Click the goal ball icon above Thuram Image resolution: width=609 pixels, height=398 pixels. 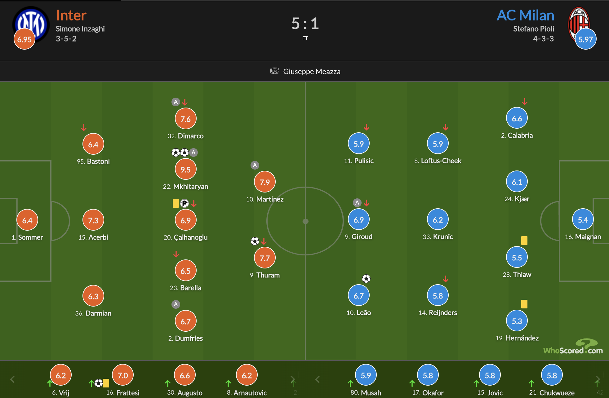click(255, 241)
